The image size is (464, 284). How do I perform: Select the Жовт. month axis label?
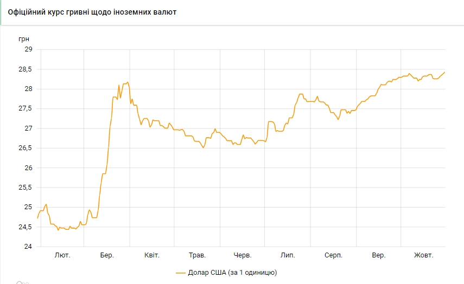point(423,255)
